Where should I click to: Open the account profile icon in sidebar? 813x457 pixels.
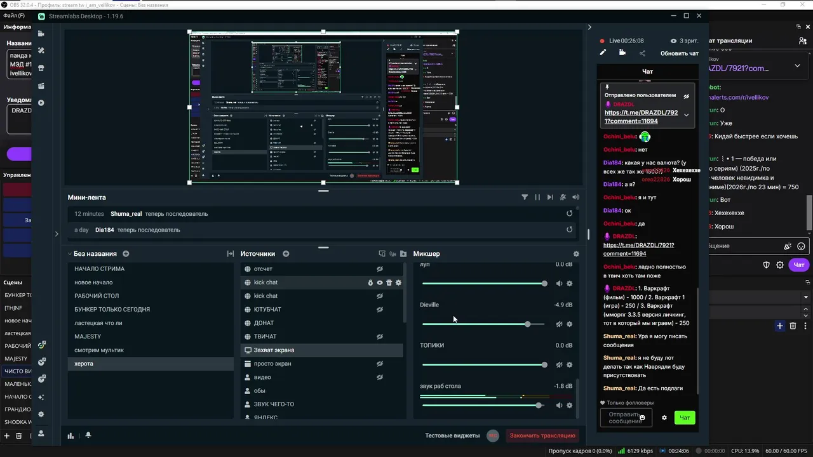coord(41,433)
